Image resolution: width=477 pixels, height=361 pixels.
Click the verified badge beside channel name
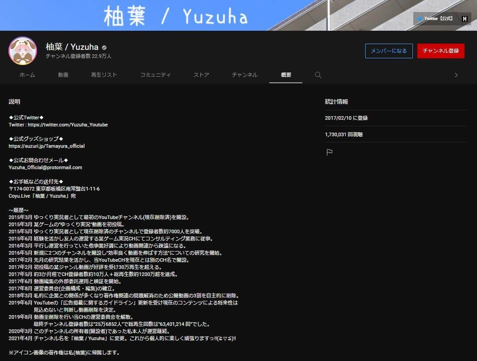(x=104, y=47)
